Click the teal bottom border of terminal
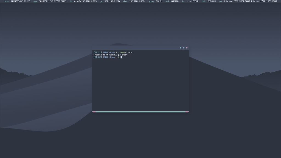Screen dimensions: 281x158 point(140,112)
